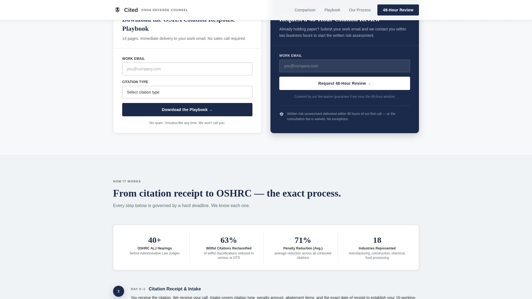Click the work email field in the dark review card
Screen dimensions: 532x299
pyautogui.click(x=344, y=66)
